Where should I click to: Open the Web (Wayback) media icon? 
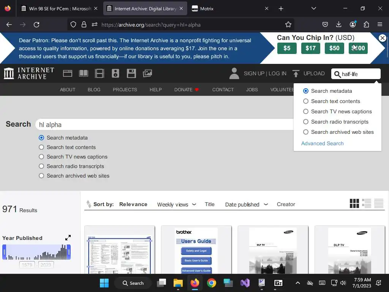coord(68,73)
